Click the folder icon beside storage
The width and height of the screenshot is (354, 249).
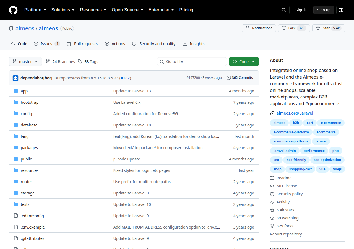point(16,193)
